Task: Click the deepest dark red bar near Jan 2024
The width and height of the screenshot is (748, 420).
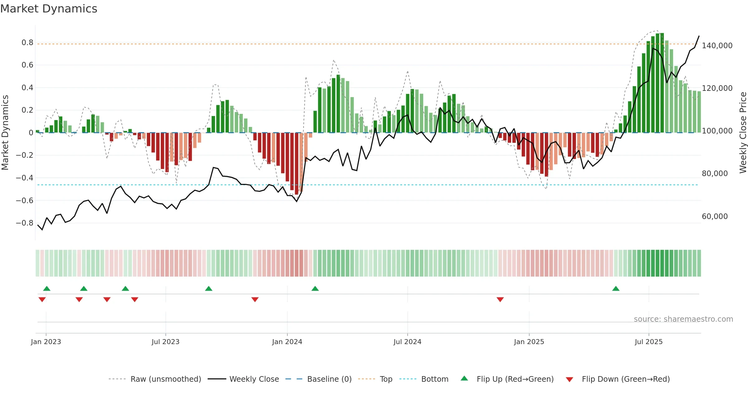Action: tap(296, 164)
